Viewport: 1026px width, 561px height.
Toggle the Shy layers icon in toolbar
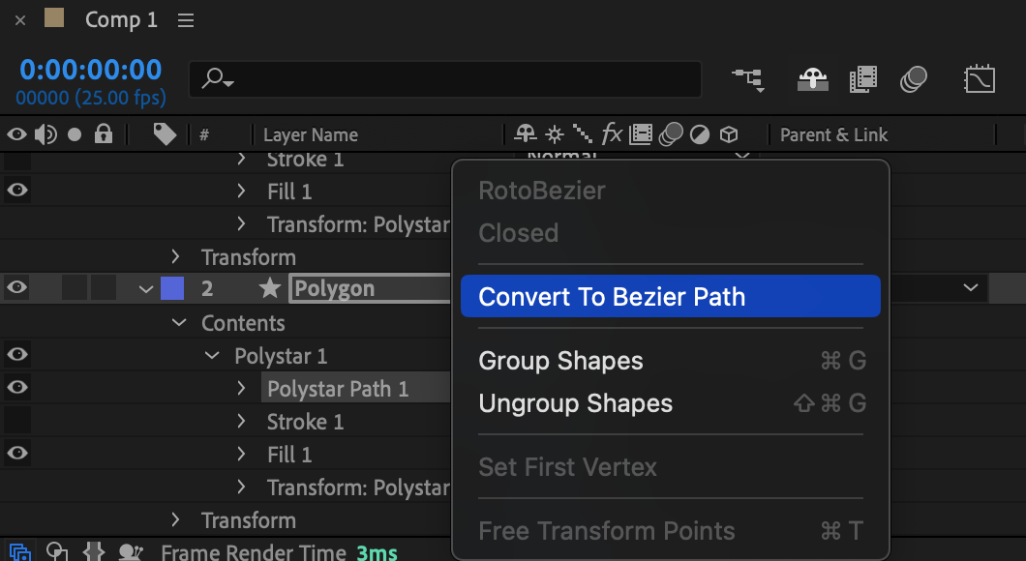pyautogui.click(x=813, y=79)
